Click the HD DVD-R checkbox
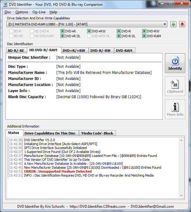191x212 pixels. pos(32,31)
